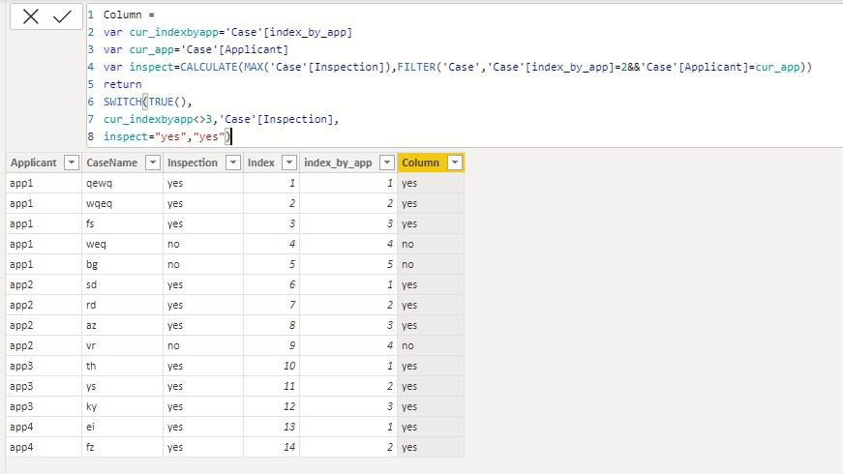843x474 pixels.
Task: Select the Applicant cell in the 'th' row
Action: pos(45,366)
